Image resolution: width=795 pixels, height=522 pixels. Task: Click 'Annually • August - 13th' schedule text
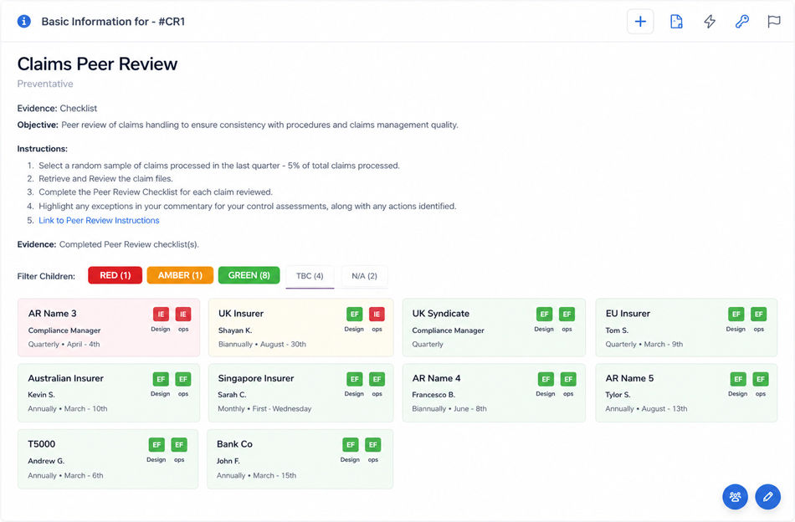(x=646, y=409)
